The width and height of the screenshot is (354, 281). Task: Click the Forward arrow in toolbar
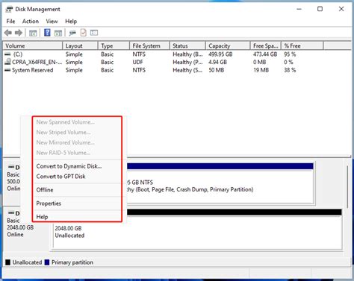[19, 33]
